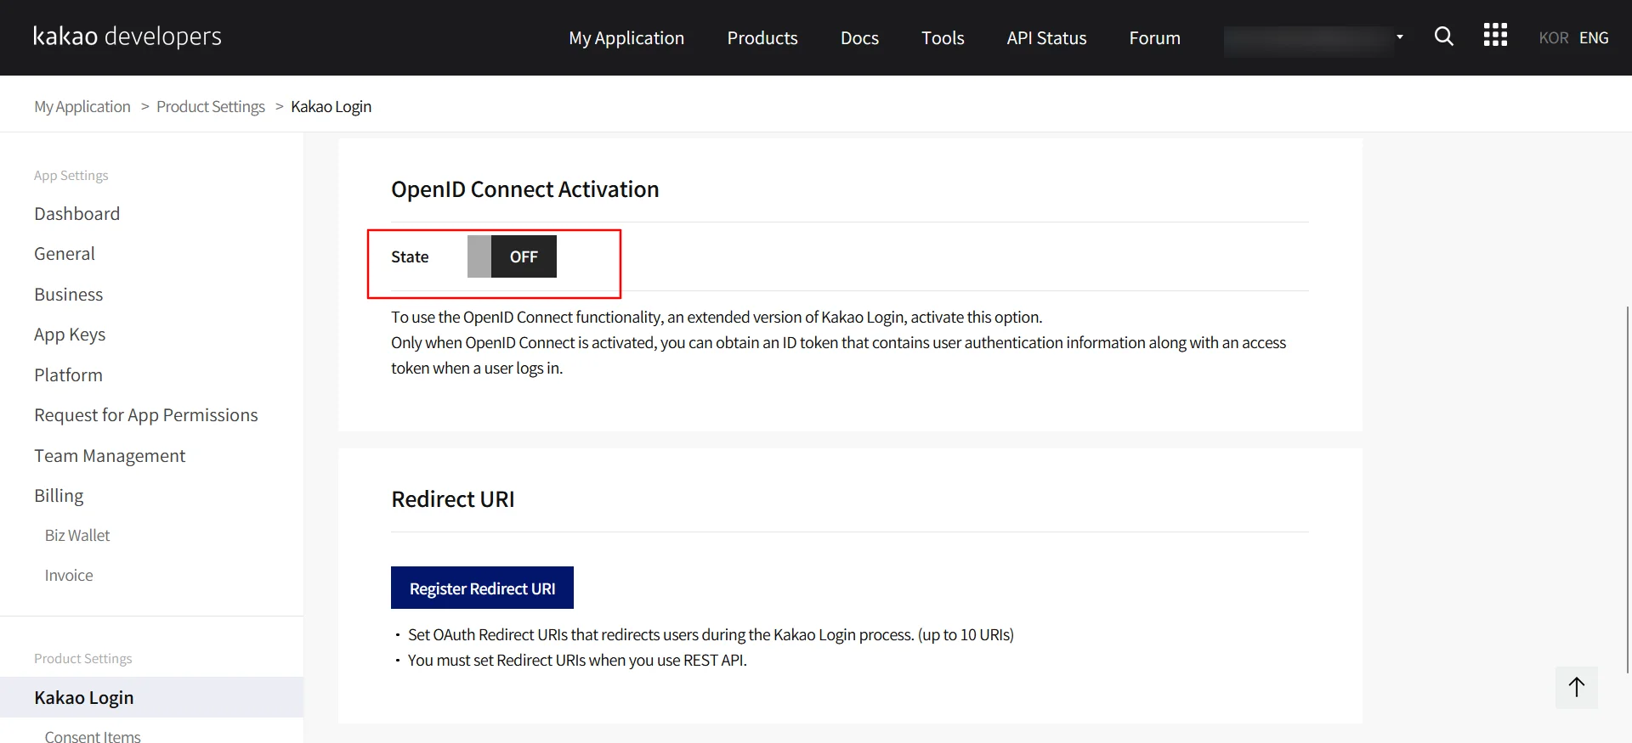Open General settings in sidebar
1632x743 pixels.
coord(65,254)
